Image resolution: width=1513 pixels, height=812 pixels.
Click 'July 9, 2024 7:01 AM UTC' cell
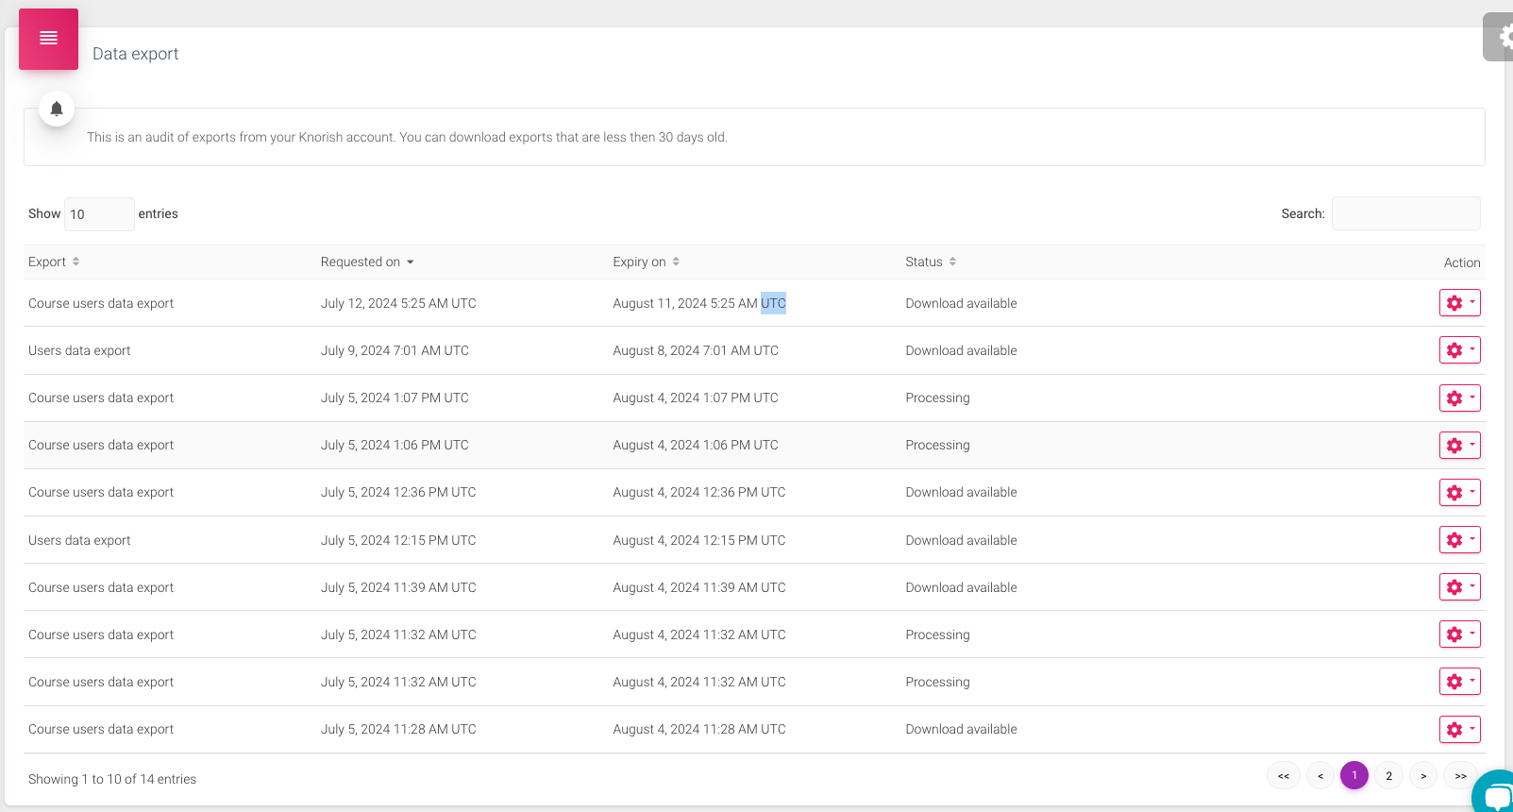[395, 350]
